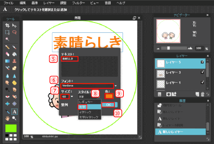
Task: Toggle visibility of レイヤー 1
Action: click(202, 82)
